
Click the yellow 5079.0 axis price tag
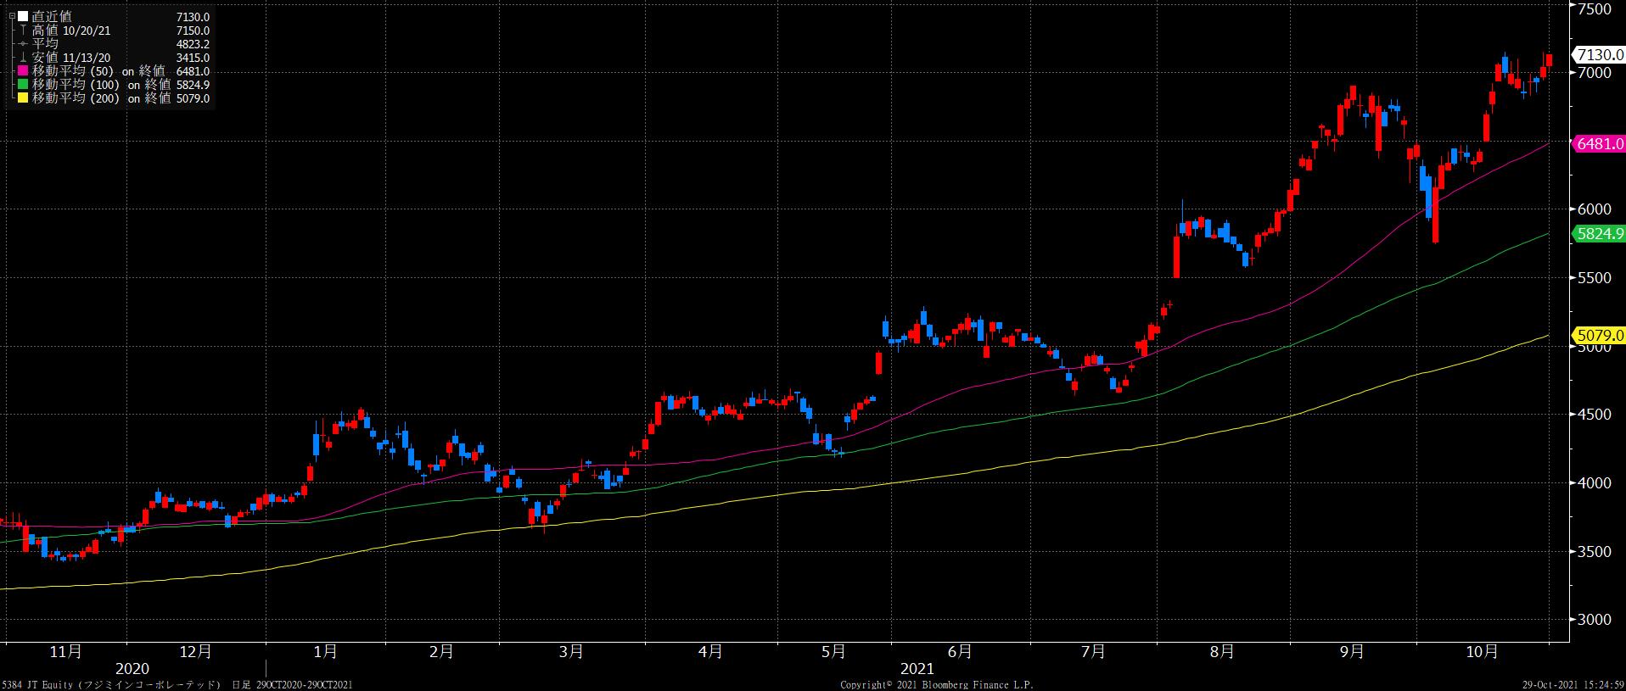pos(1597,336)
